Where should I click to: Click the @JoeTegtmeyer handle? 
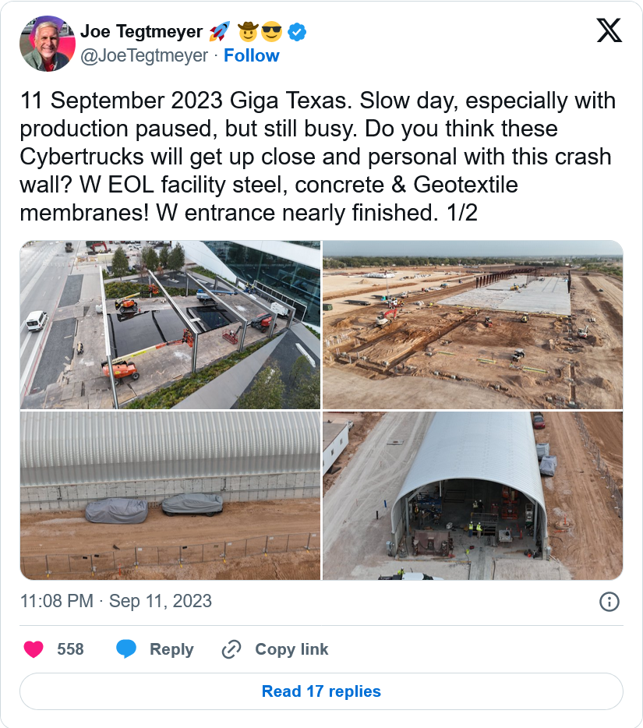click(144, 55)
